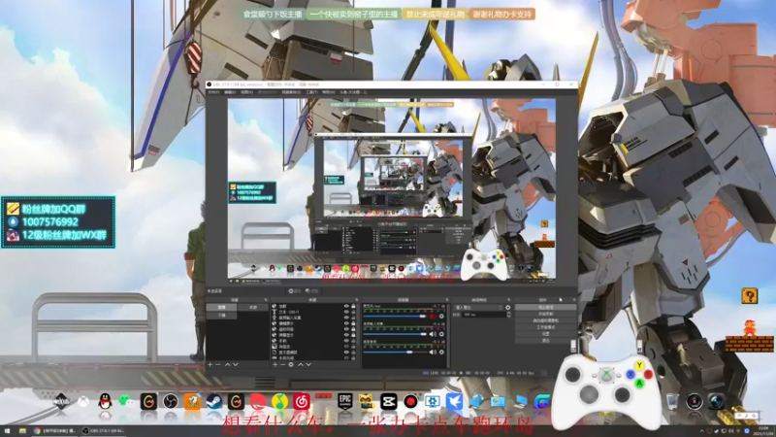
Task: Open the Windows Start button on the taskbar
Action: pos(7,431)
